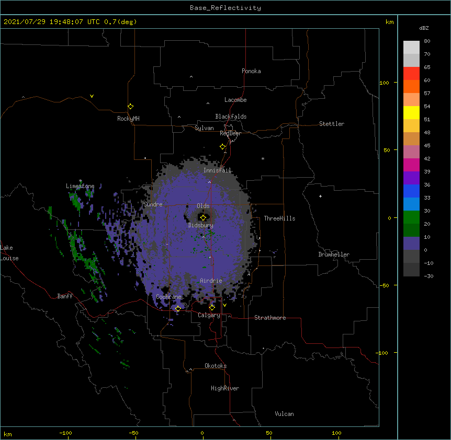
Task: Select the red 65 dBZ legend swatch
Action: coord(411,73)
